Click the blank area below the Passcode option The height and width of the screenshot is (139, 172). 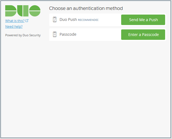tap(107, 82)
